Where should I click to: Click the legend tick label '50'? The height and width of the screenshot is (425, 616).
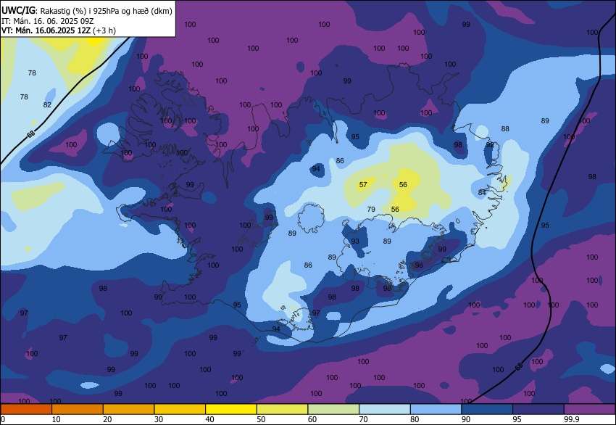(x=261, y=419)
